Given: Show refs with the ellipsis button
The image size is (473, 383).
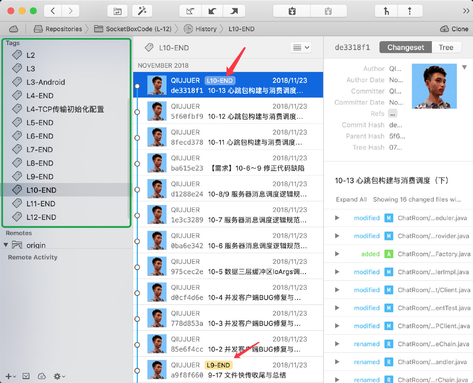Looking at the screenshot, I should pos(393,114).
